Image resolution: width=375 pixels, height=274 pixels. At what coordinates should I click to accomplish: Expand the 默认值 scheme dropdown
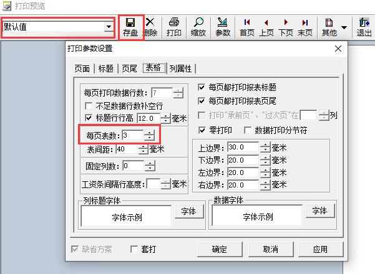click(x=109, y=27)
